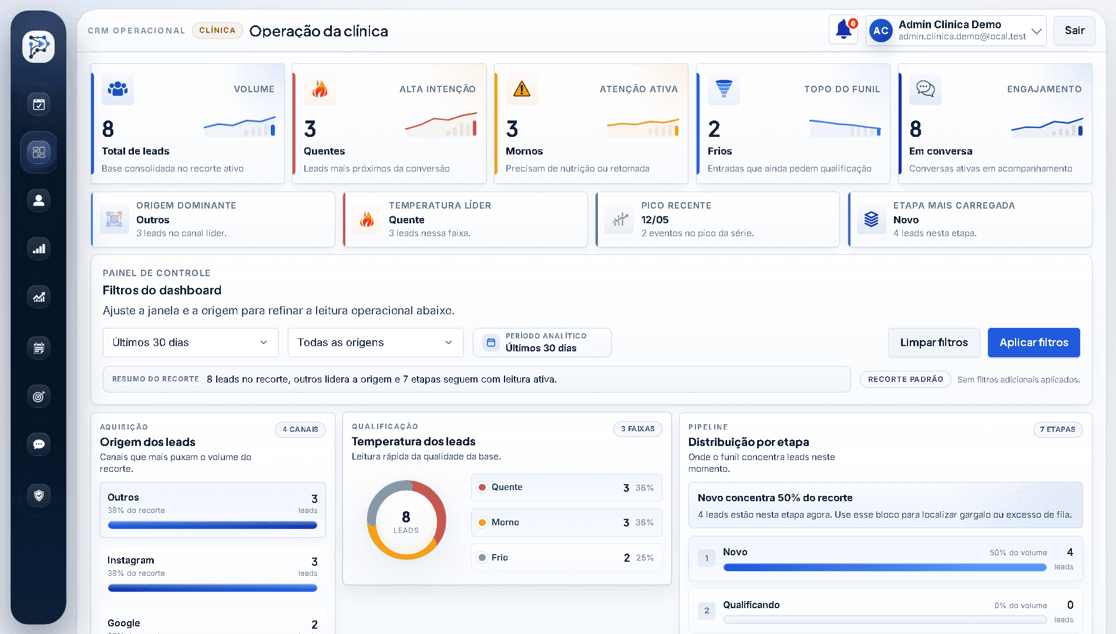Click the Novo stage progress bar
This screenshot has width=1116, height=634.
(x=885, y=568)
